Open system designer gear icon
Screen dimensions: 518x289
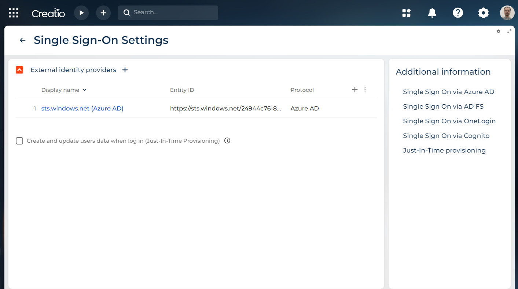pos(484,13)
